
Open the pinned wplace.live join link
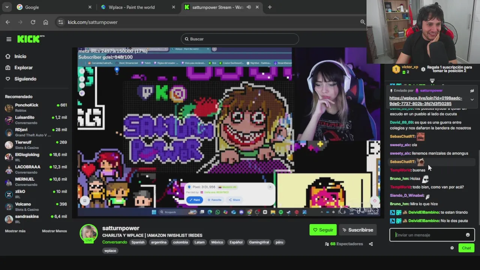(x=426, y=101)
